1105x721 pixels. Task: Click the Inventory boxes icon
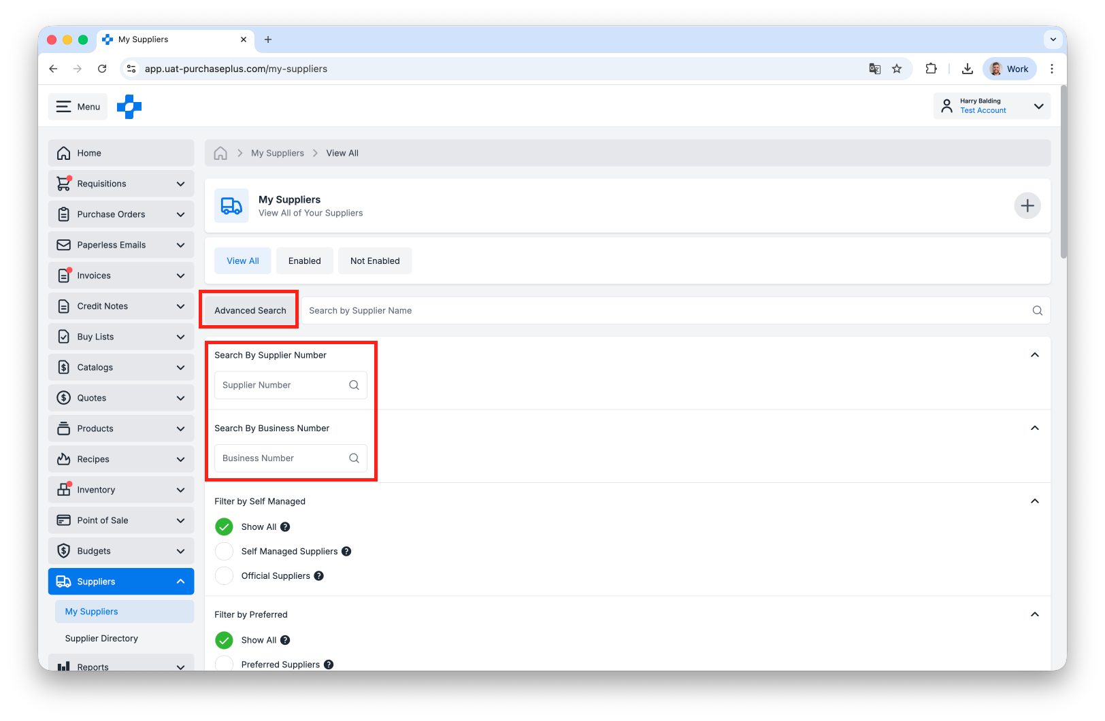click(x=64, y=490)
